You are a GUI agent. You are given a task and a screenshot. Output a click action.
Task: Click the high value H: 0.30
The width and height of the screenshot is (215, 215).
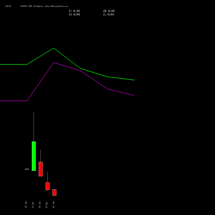click(109, 11)
